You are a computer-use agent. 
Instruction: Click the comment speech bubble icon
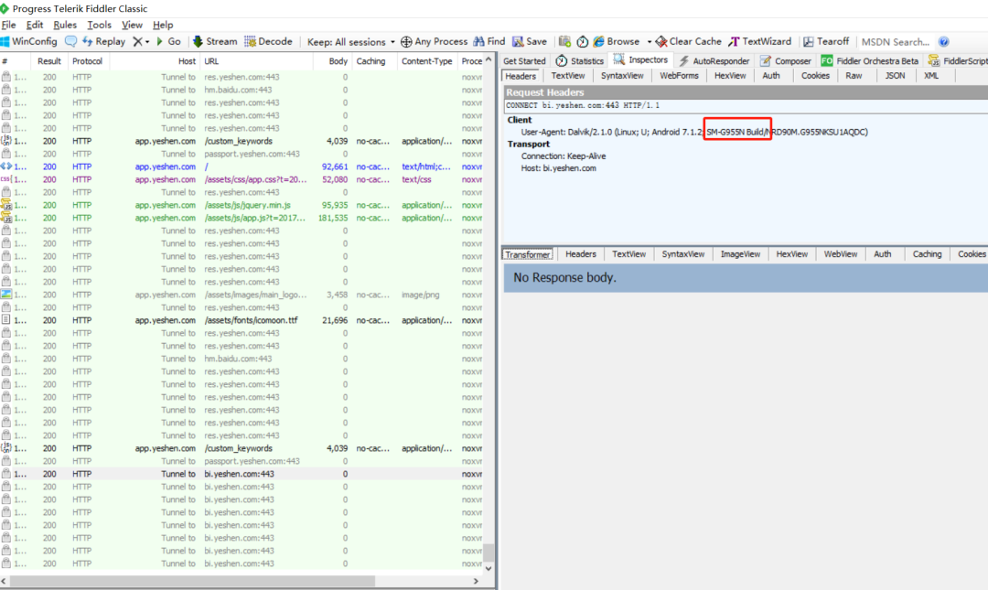point(71,41)
